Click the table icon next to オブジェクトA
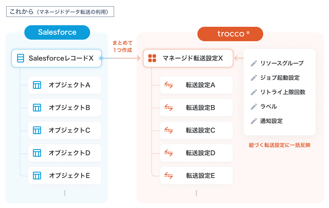 [37, 85]
